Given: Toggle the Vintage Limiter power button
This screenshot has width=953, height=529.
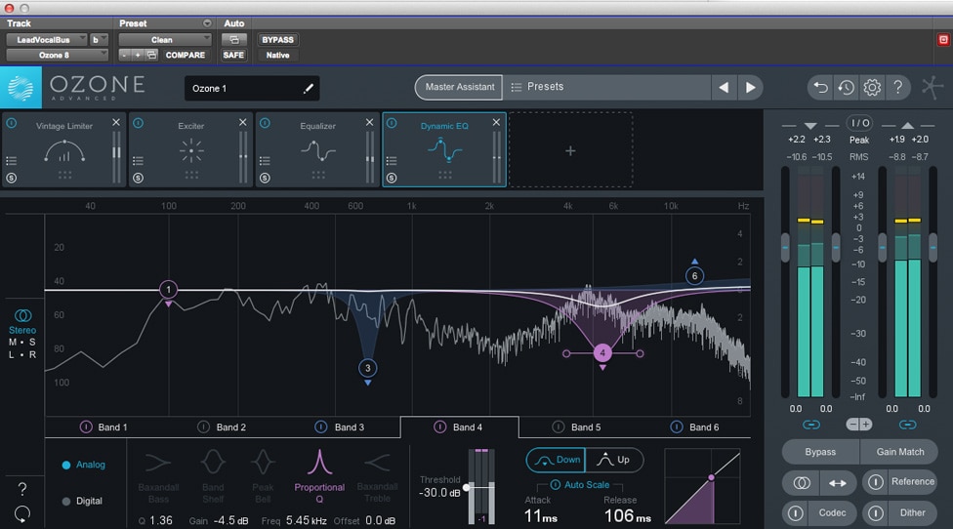Looking at the screenshot, I should [11, 123].
